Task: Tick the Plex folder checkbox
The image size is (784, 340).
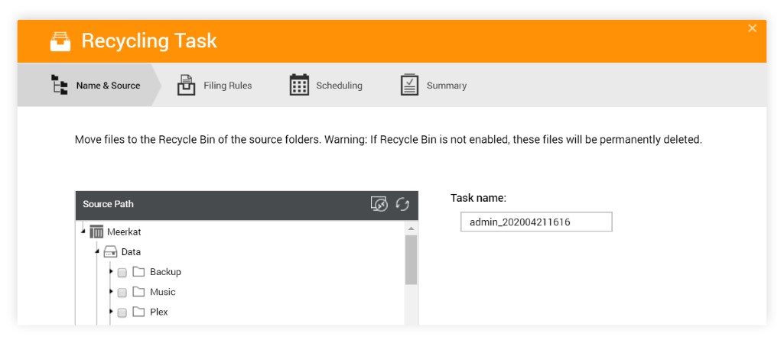Action: 122,312
